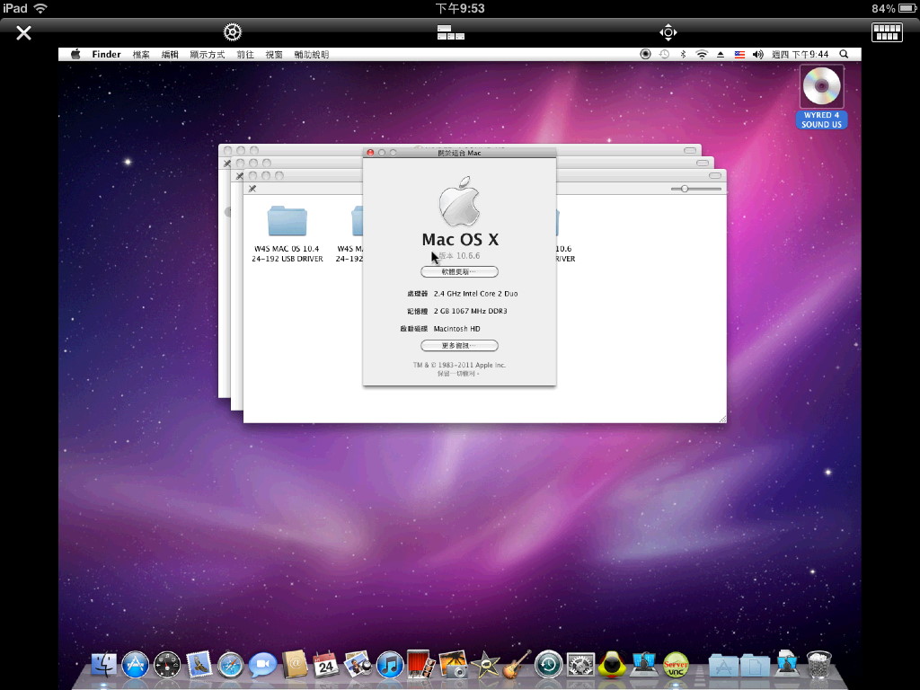This screenshot has height=690, width=920.
Task: Open the Finder menu
Action: (x=106, y=55)
